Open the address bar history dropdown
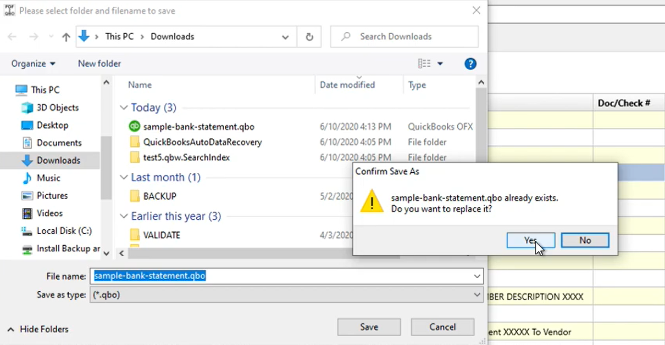Screen dimensions: 665x345 click(285, 37)
